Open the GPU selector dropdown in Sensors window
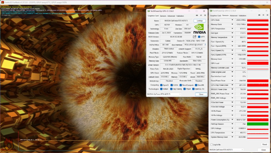271x153 pixels. (x=226, y=149)
